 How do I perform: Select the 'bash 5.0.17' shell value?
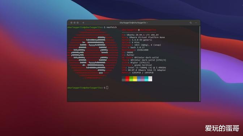click(x=137, y=47)
